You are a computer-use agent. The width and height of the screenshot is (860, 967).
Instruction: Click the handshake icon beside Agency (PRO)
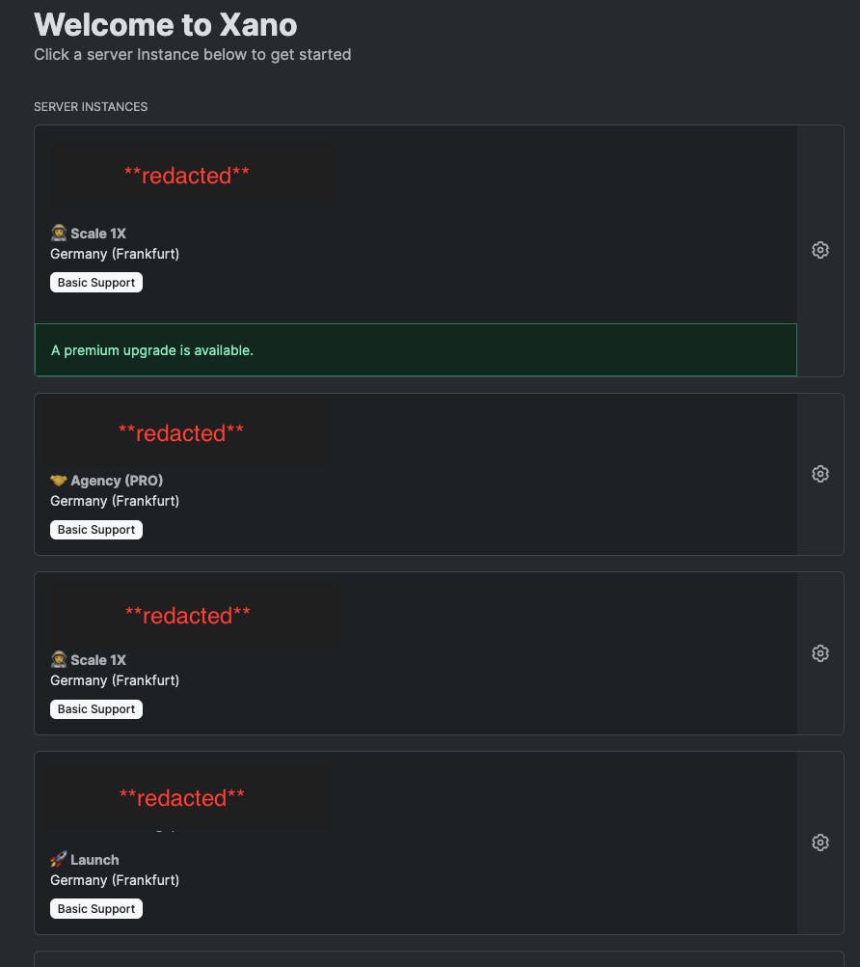click(x=59, y=481)
